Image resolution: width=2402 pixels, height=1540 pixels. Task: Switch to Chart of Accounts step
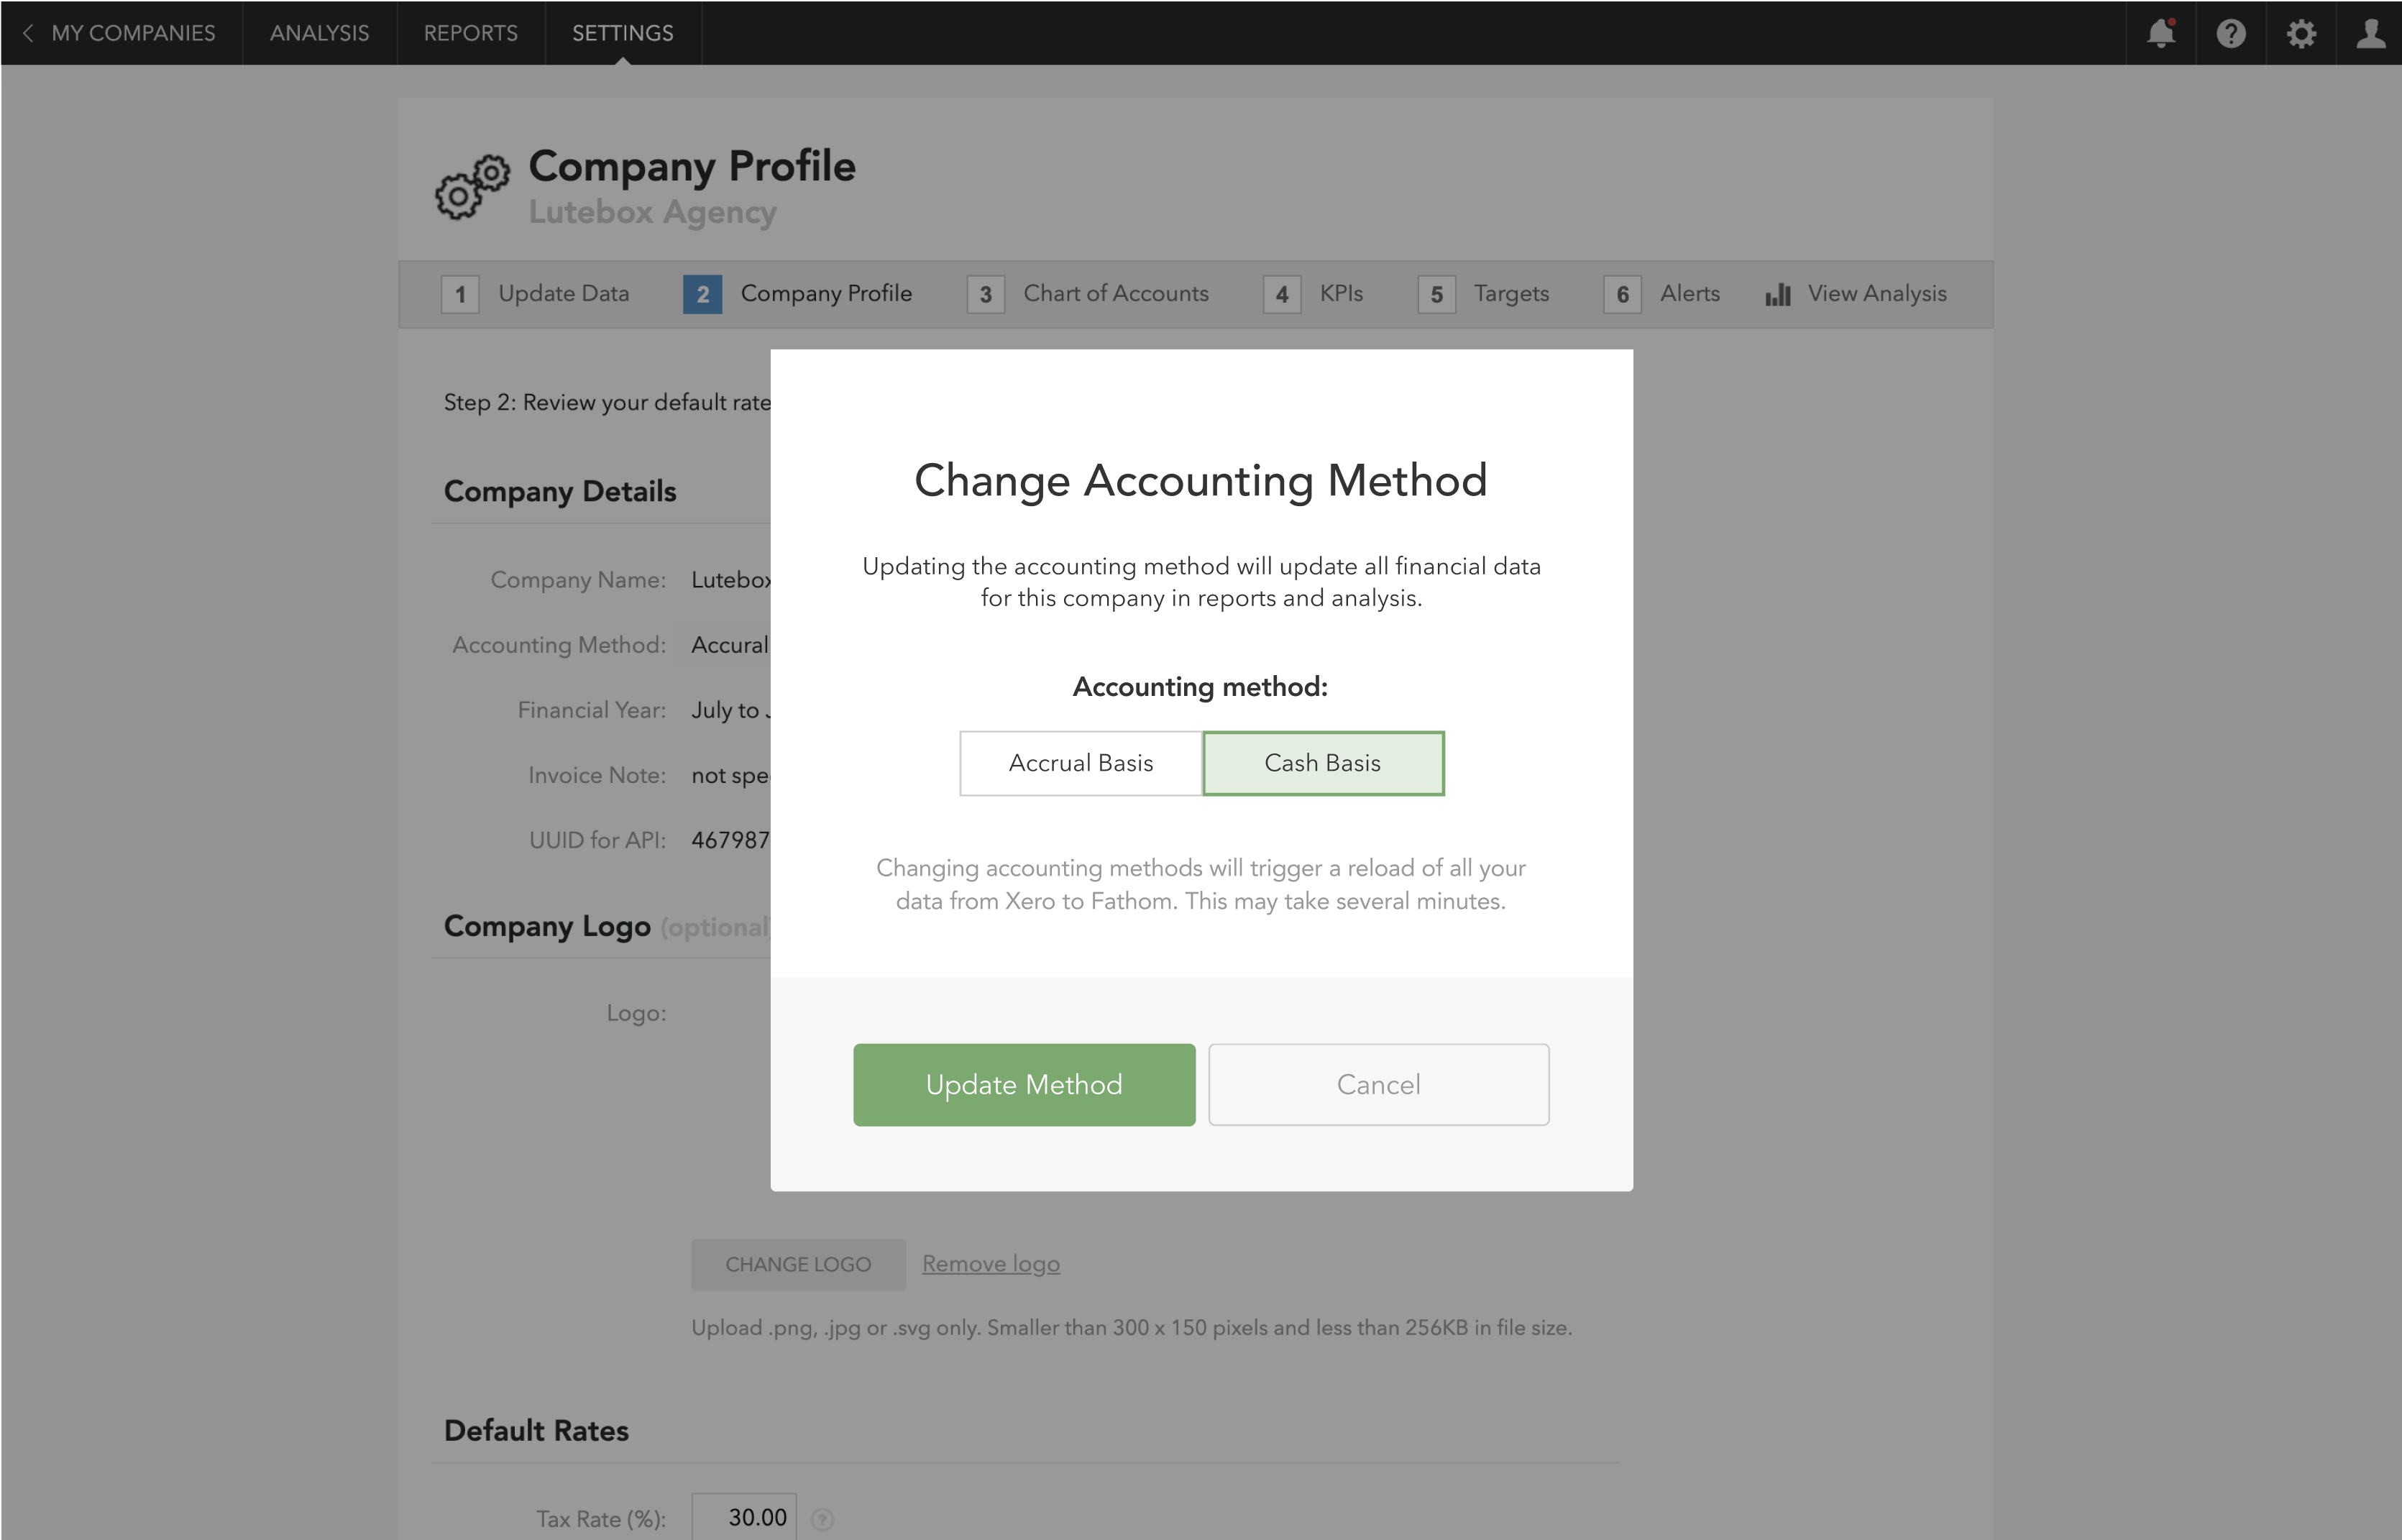point(1116,293)
